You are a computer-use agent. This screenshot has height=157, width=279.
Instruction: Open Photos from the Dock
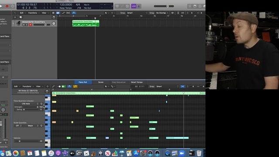[x=16, y=153]
